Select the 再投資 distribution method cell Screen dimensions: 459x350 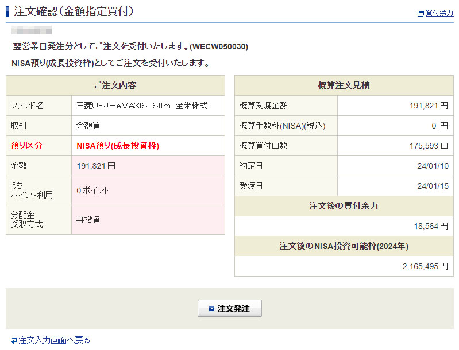(x=88, y=220)
